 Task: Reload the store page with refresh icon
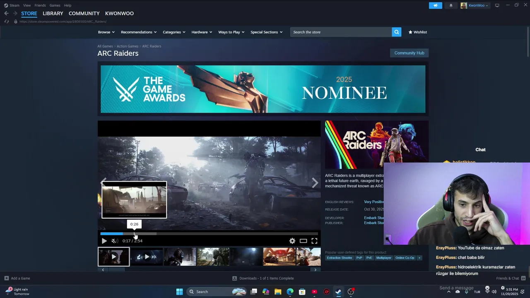pyautogui.click(x=6, y=22)
